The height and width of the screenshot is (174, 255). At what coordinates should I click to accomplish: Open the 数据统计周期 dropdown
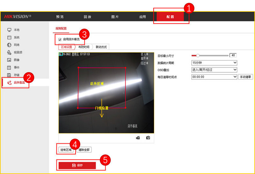tap(214, 63)
